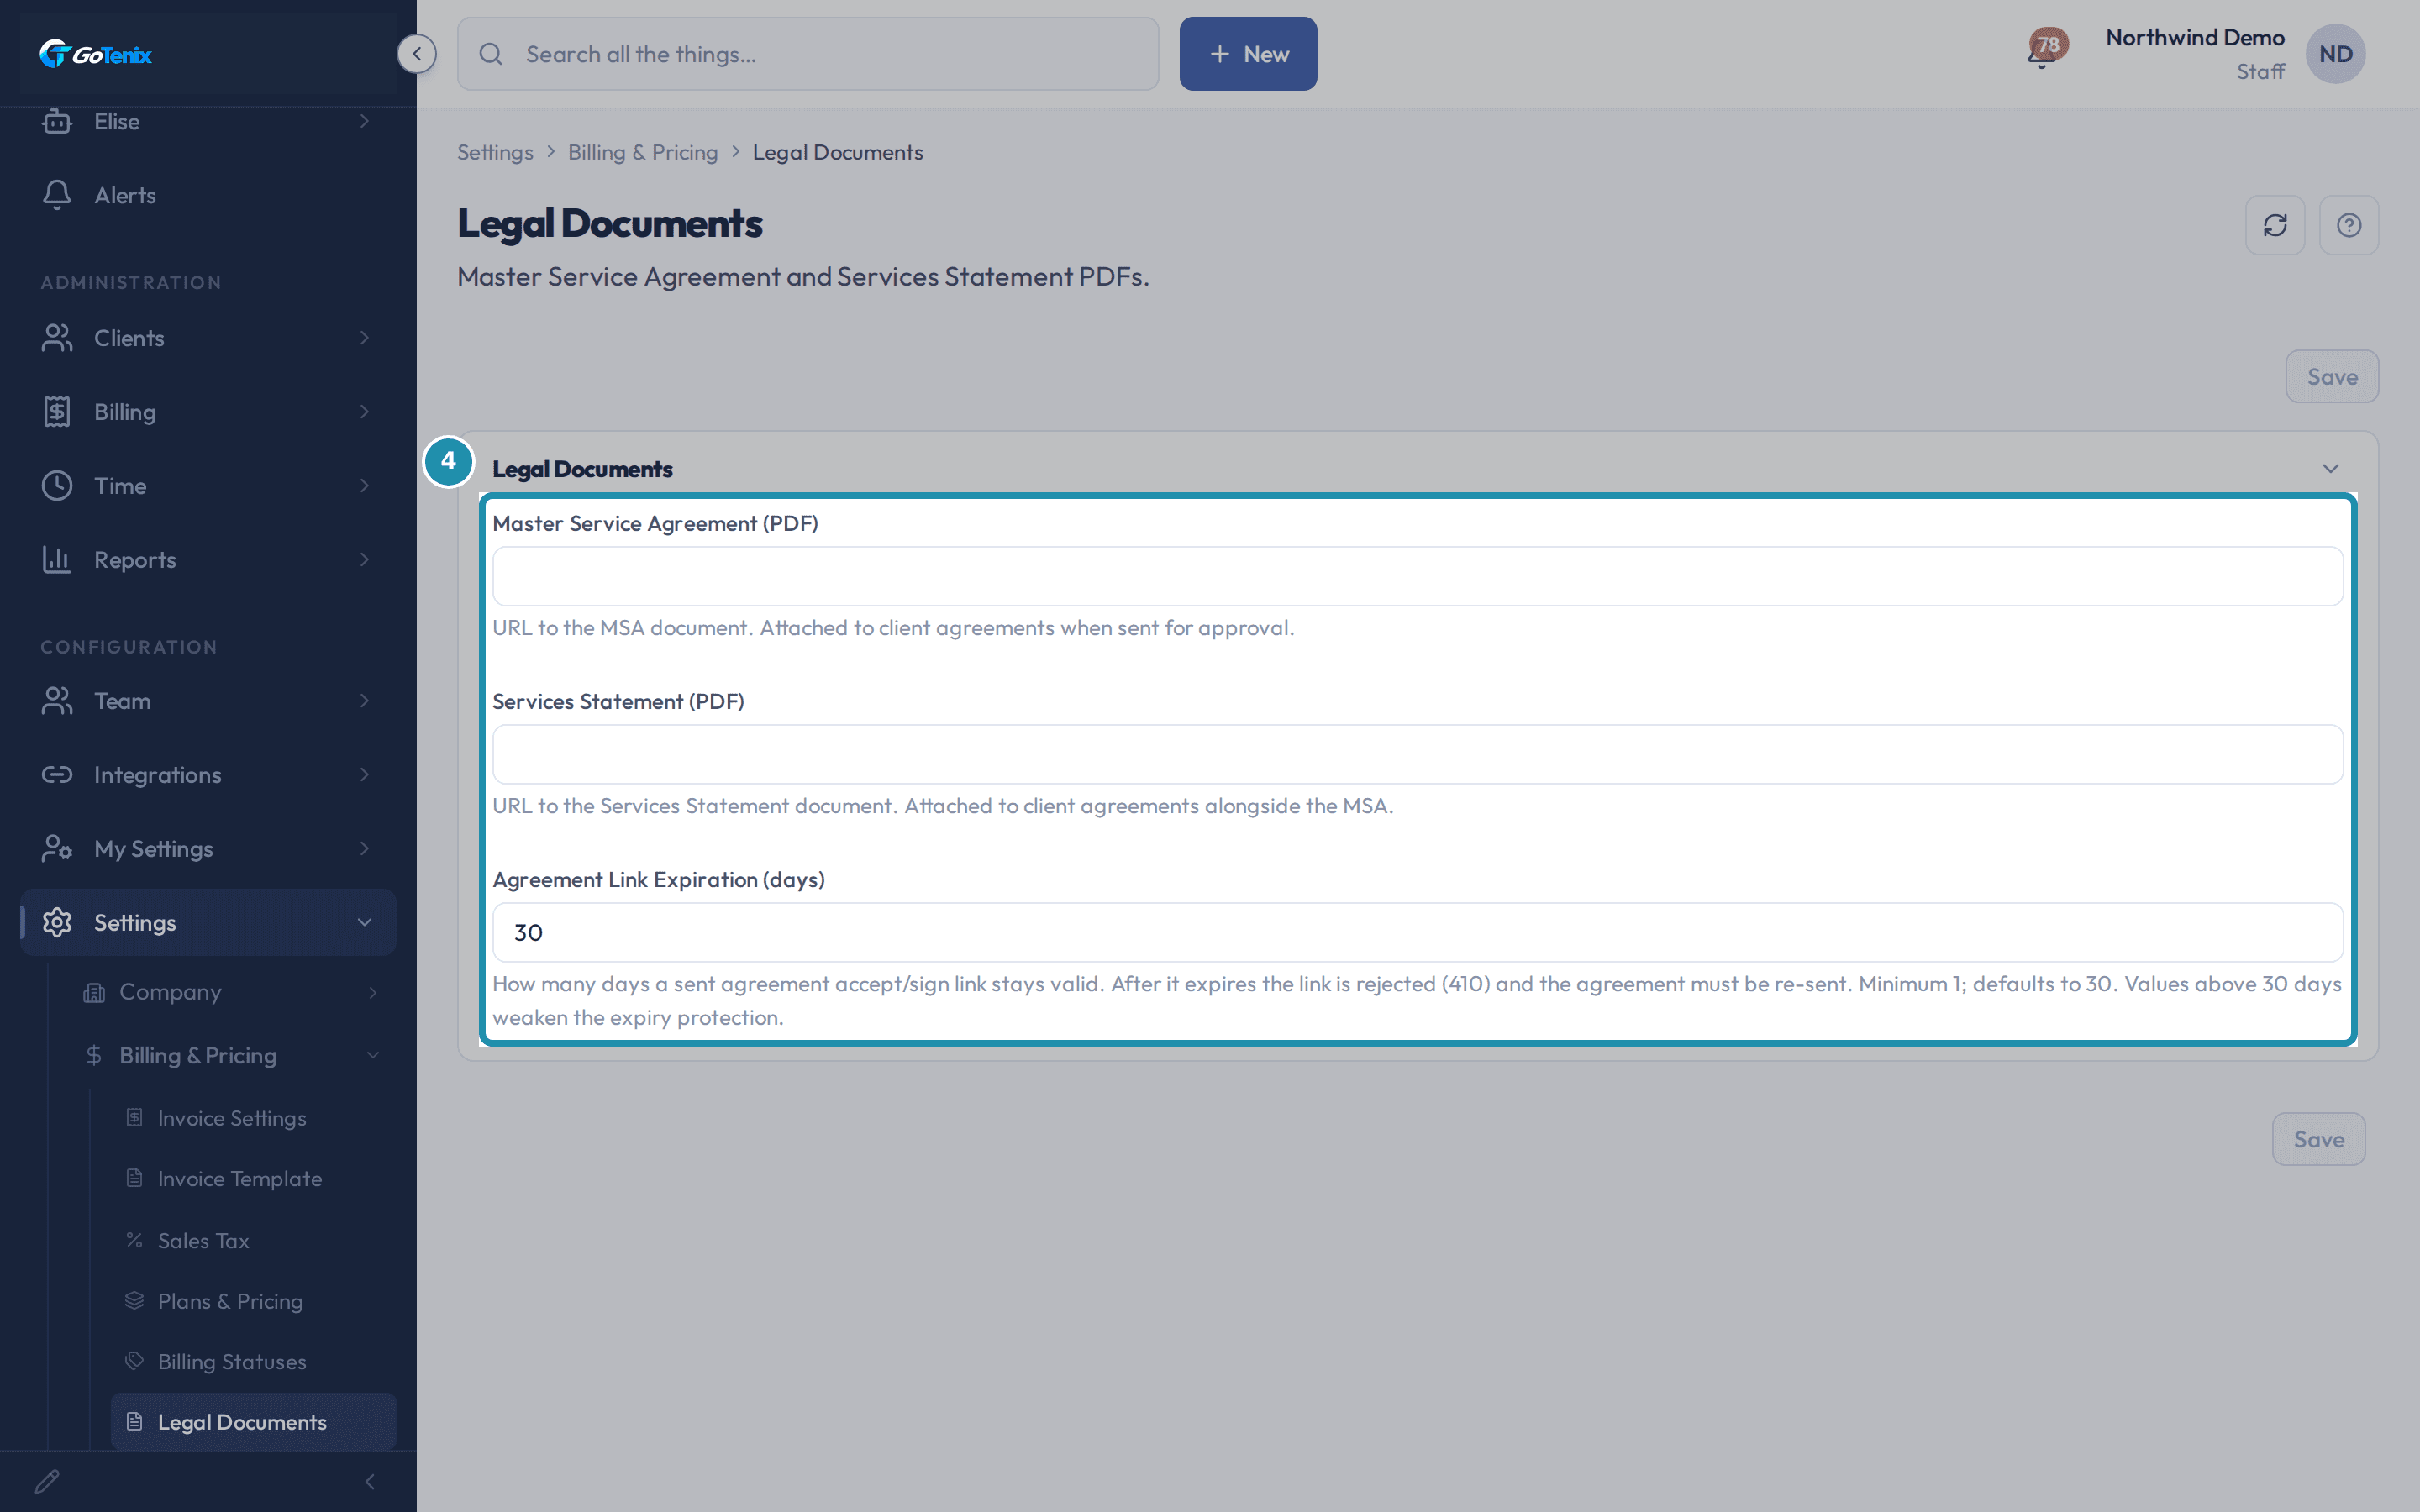Image resolution: width=2420 pixels, height=1512 pixels.
Task: Focus the Master Service Agreement URL field
Action: click(x=1417, y=576)
